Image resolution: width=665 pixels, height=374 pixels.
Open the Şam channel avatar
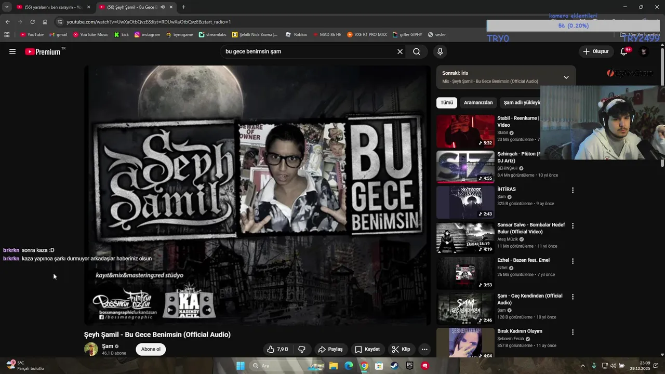91,349
